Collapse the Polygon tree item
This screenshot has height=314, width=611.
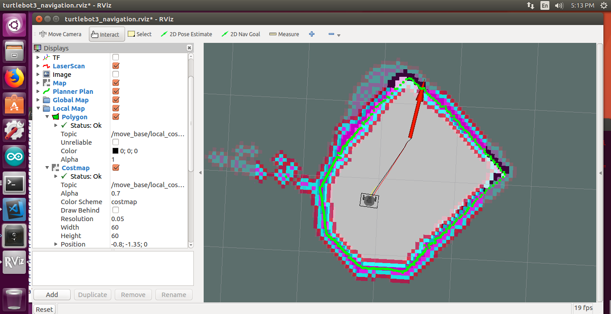point(47,117)
